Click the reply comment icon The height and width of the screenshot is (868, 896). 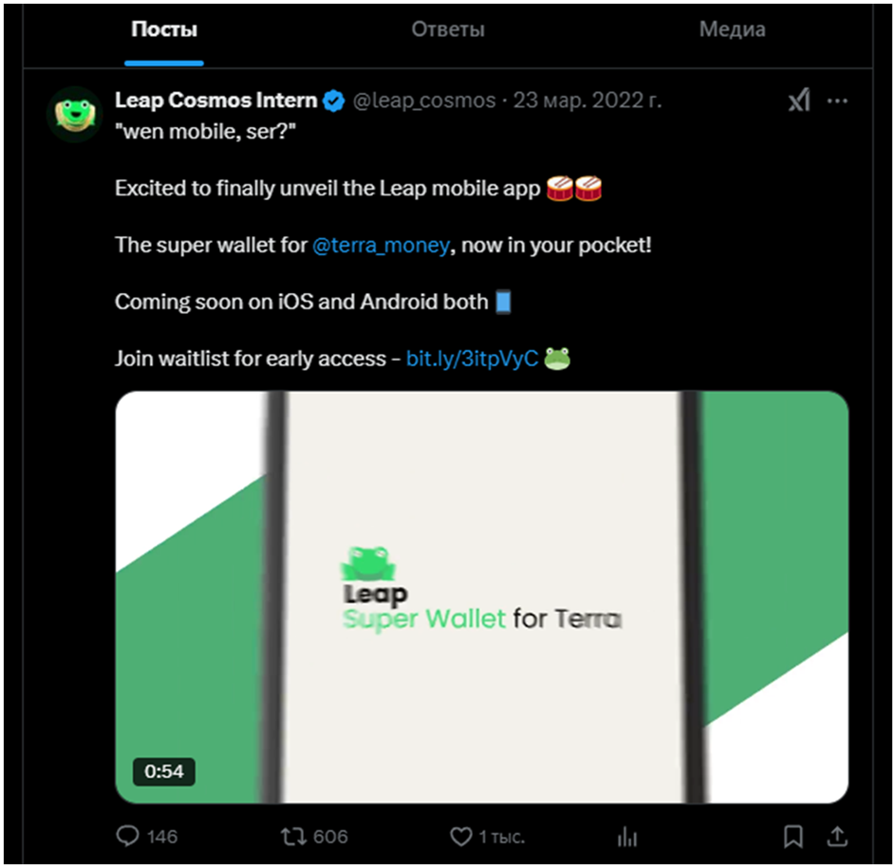pyautogui.click(x=128, y=836)
